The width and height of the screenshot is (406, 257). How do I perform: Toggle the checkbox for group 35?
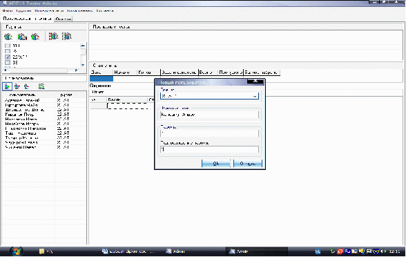[x=8, y=62]
